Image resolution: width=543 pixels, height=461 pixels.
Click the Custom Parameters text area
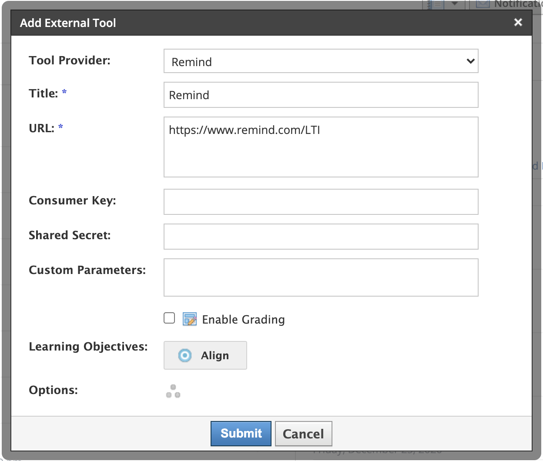[321, 277]
